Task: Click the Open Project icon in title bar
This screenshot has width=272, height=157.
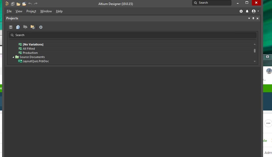Action: point(24,4)
